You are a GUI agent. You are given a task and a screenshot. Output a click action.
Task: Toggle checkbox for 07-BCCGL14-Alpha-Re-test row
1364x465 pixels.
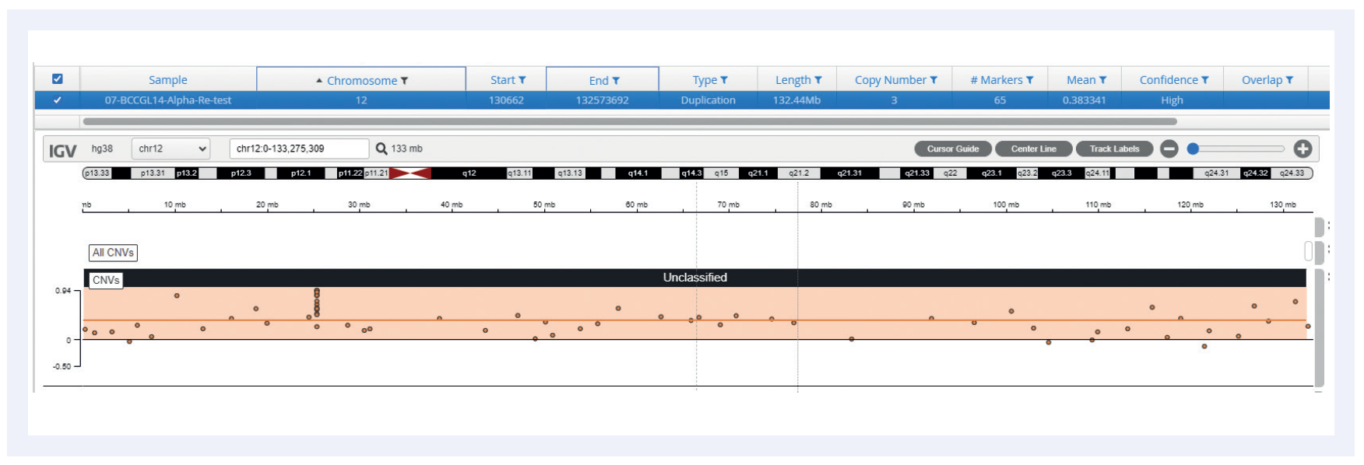(57, 100)
